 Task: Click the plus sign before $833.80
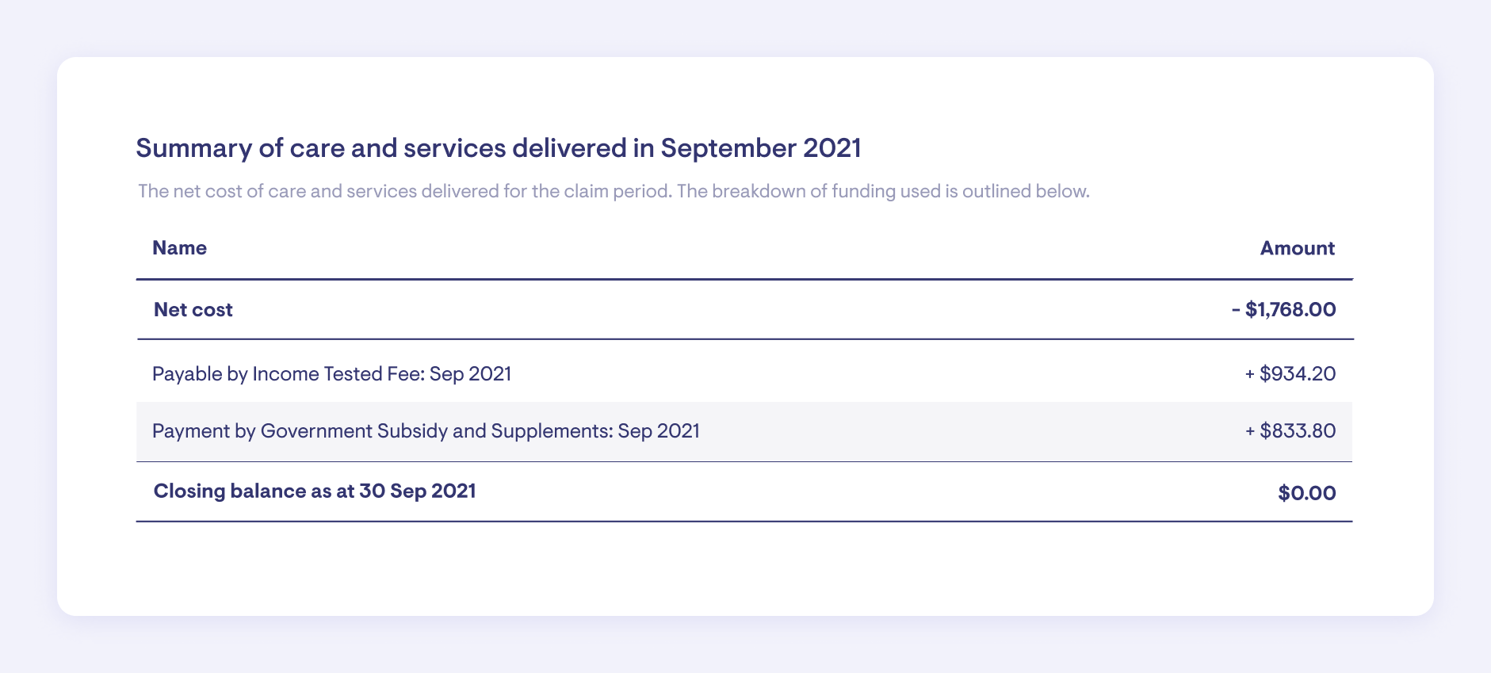click(1250, 431)
